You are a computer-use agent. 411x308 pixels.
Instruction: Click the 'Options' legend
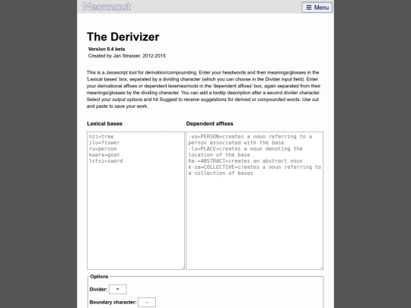pyautogui.click(x=99, y=277)
